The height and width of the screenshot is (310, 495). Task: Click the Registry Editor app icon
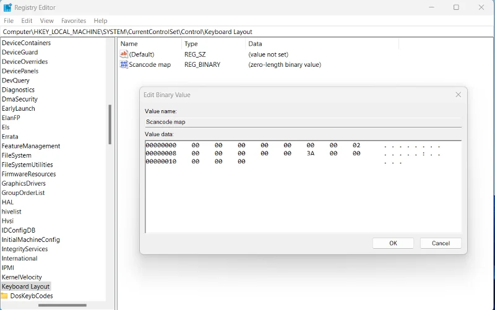pyautogui.click(x=7, y=7)
